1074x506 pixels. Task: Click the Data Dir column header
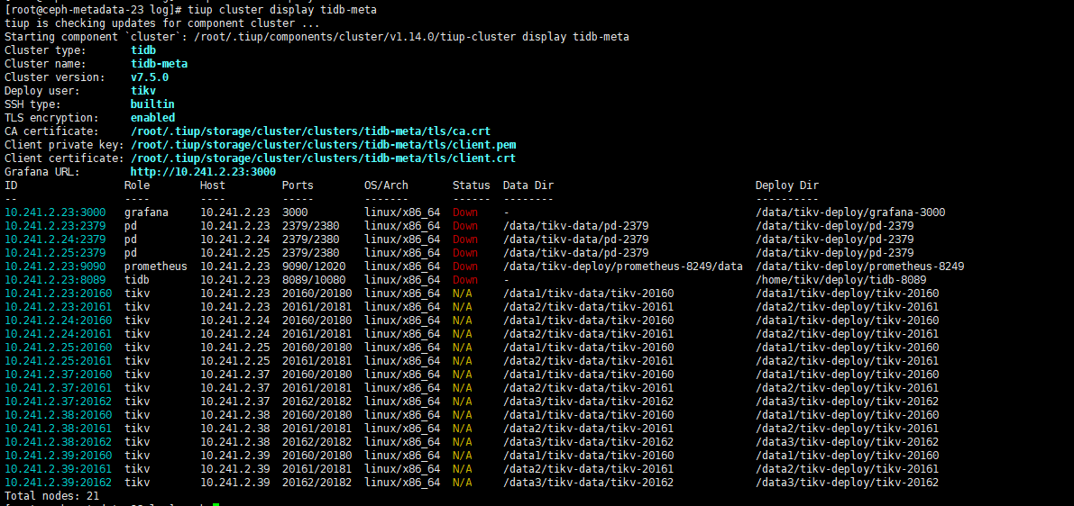coord(528,185)
